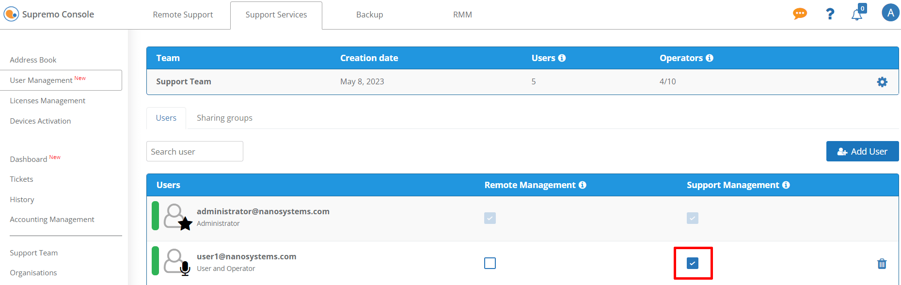Click the Remote Management column header

pos(530,185)
